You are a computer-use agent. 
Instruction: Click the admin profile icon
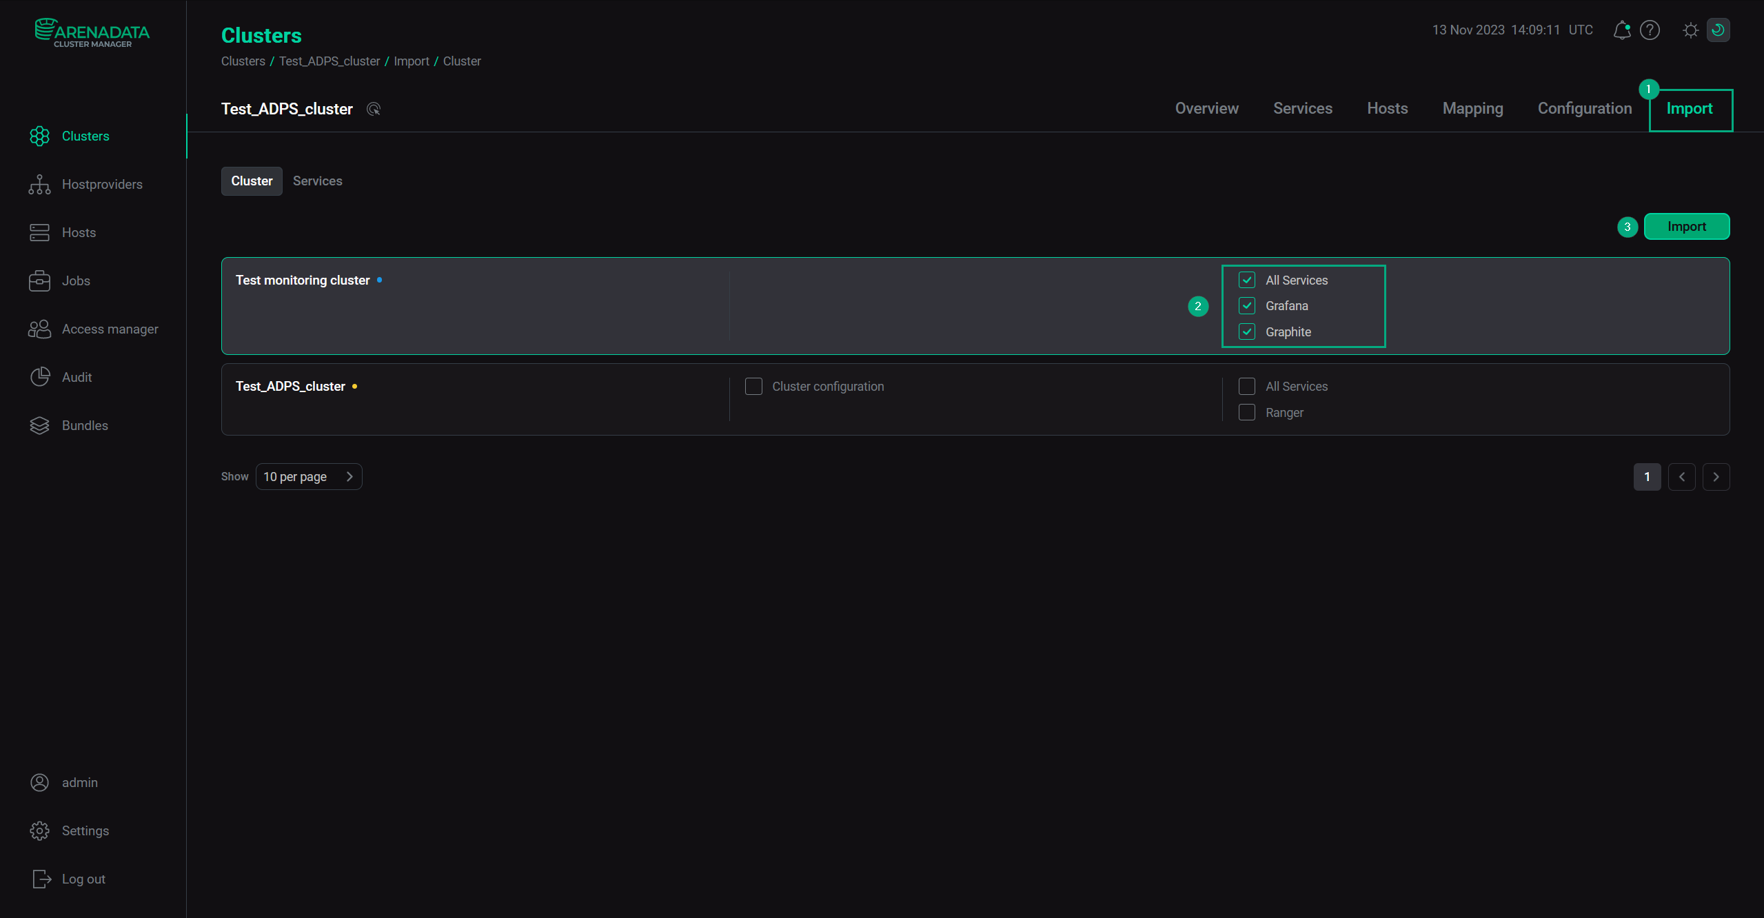coord(40,782)
